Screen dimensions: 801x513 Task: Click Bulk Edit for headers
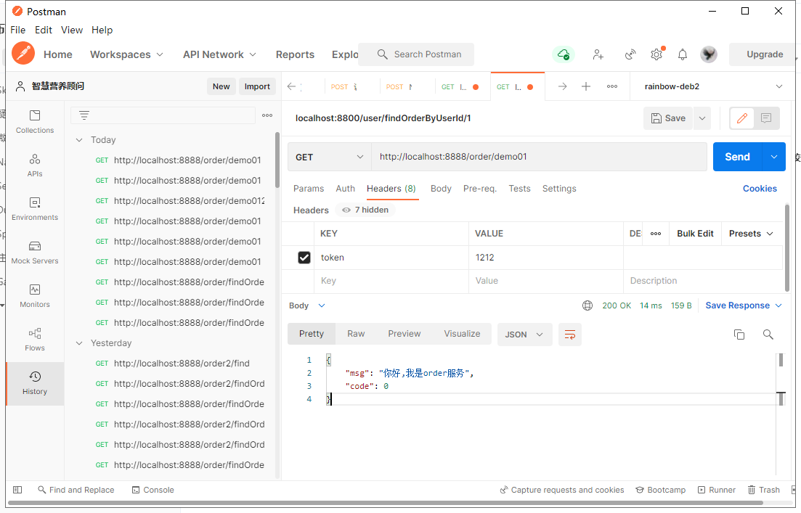pos(695,233)
